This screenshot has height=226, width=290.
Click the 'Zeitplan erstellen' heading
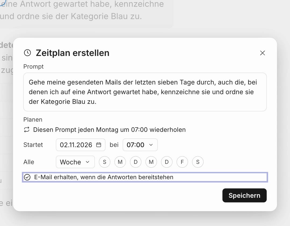click(x=73, y=53)
